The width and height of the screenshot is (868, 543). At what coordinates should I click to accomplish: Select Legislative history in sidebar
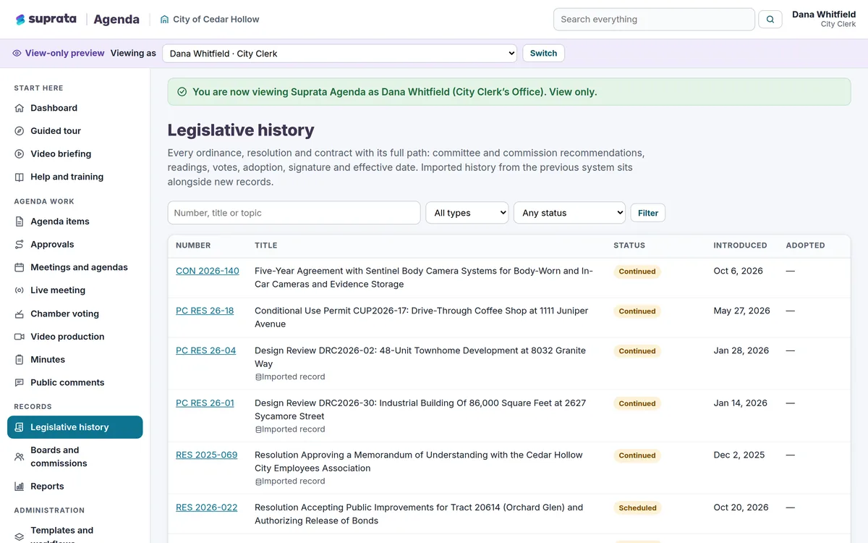(75, 427)
